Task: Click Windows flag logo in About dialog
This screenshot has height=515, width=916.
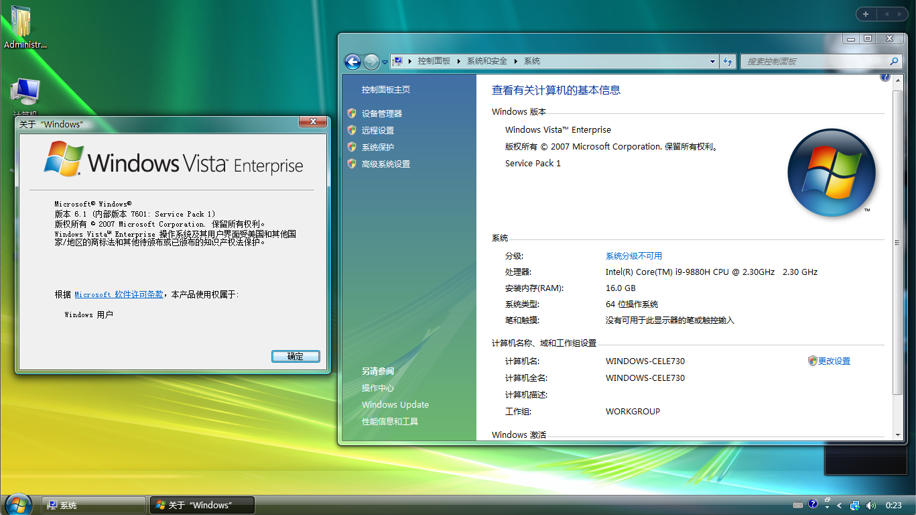Action: pyautogui.click(x=64, y=159)
